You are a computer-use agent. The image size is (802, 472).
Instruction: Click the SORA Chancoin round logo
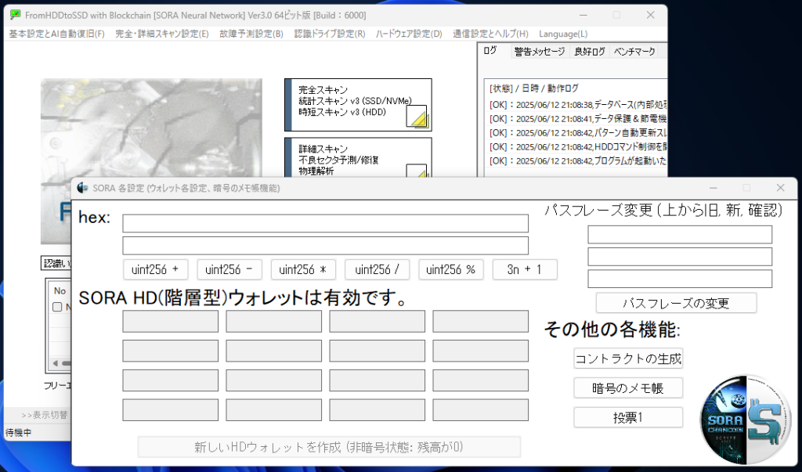click(746, 420)
